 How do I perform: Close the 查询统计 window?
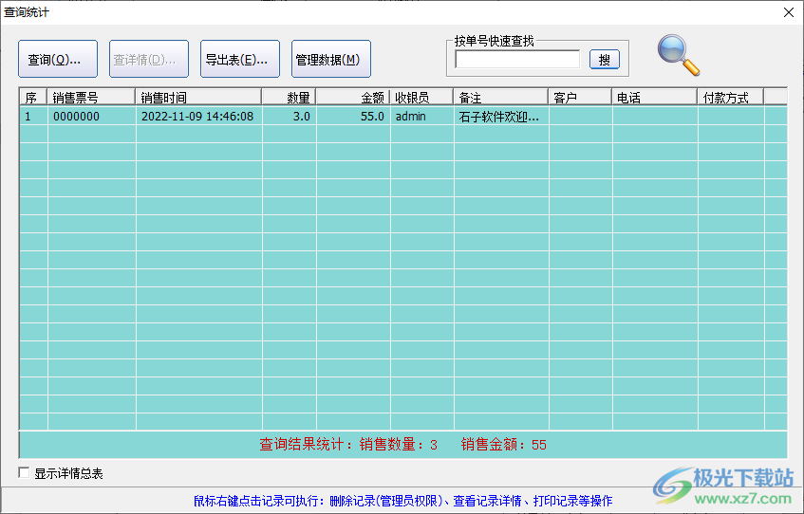pos(789,12)
